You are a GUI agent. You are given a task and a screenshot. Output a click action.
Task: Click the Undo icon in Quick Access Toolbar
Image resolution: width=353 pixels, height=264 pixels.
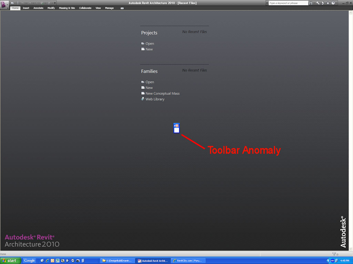tap(23, 3)
